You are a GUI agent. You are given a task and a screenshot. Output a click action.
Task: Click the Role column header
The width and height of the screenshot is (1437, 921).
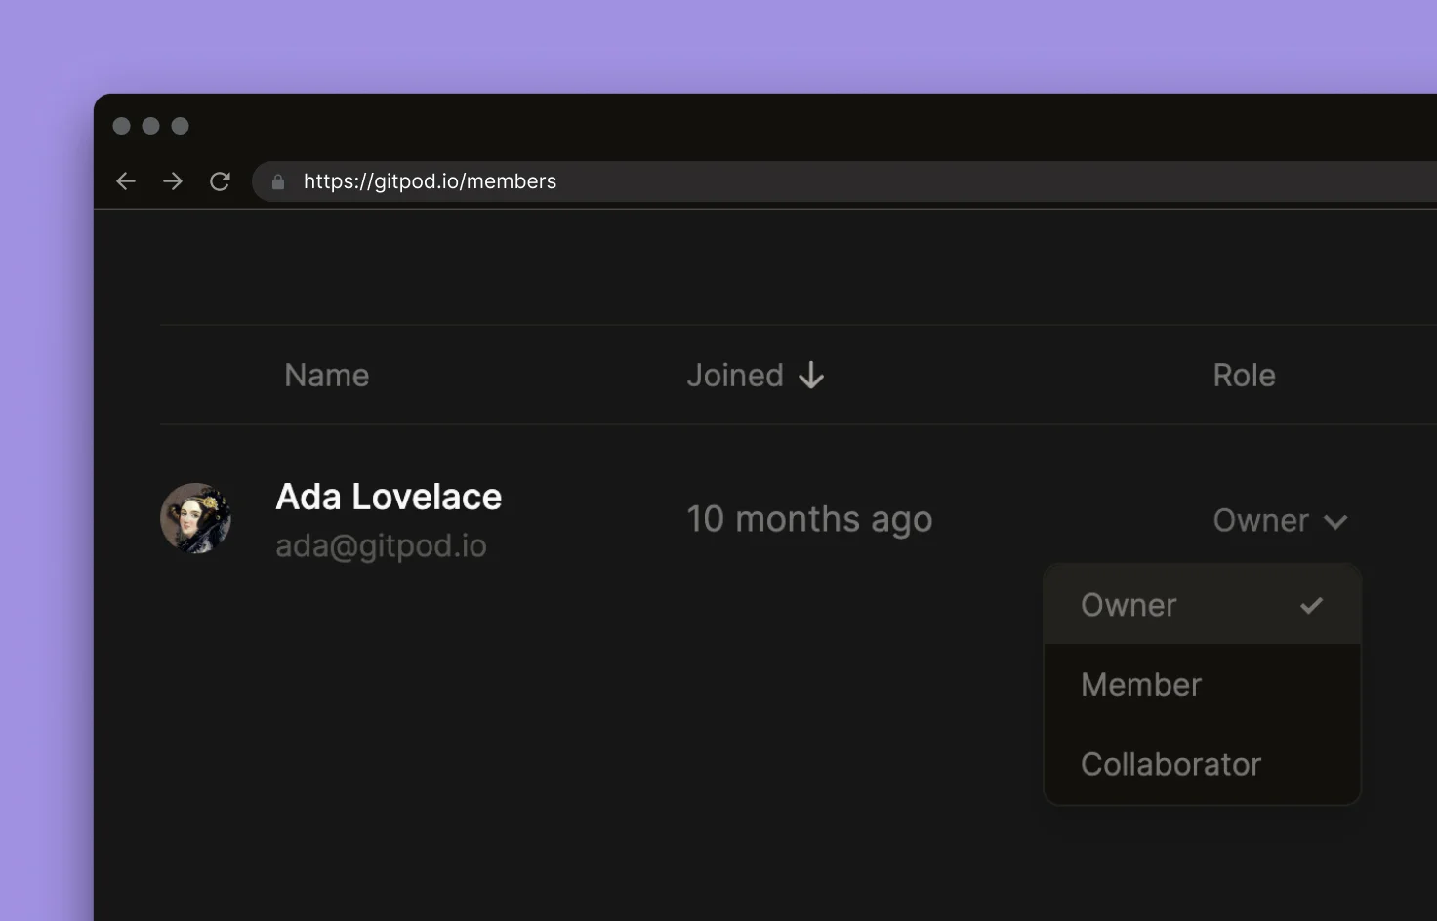pyautogui.click(x=1244, y=376)
